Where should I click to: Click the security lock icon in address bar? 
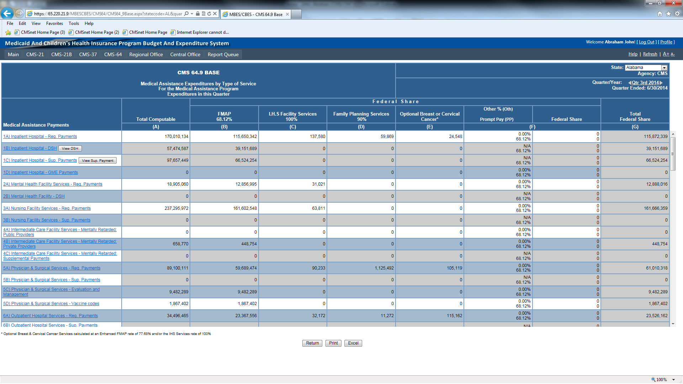point(198,14)
